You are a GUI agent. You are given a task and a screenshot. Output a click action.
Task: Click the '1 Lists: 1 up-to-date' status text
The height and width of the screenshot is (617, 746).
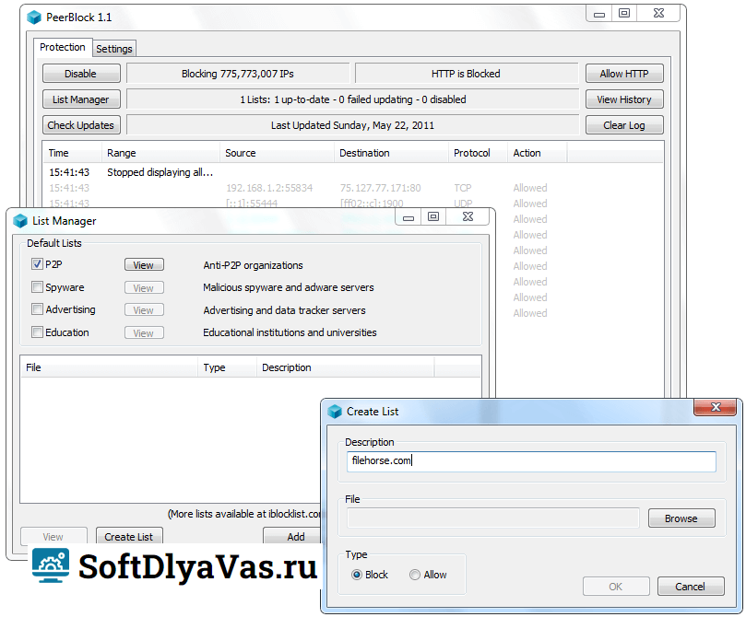353,99
